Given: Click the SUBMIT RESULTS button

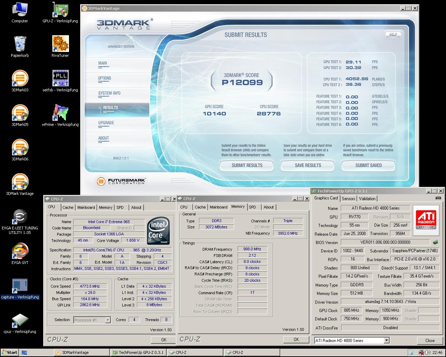Looking at the screenshot, I should coord(247,165).
